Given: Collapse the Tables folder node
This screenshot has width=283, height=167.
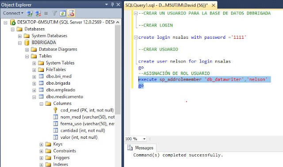Looking at the screenshot, I should click(27, 56).
